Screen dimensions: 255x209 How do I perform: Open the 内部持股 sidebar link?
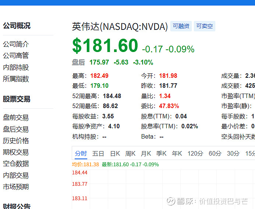(16, 67)
